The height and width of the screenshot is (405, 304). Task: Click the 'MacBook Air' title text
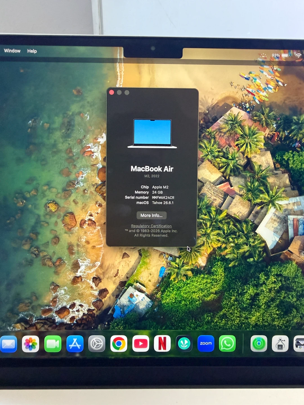[x=152, y=169]
